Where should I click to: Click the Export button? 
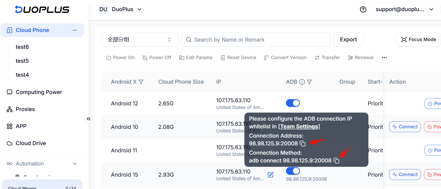pos(348,40)
